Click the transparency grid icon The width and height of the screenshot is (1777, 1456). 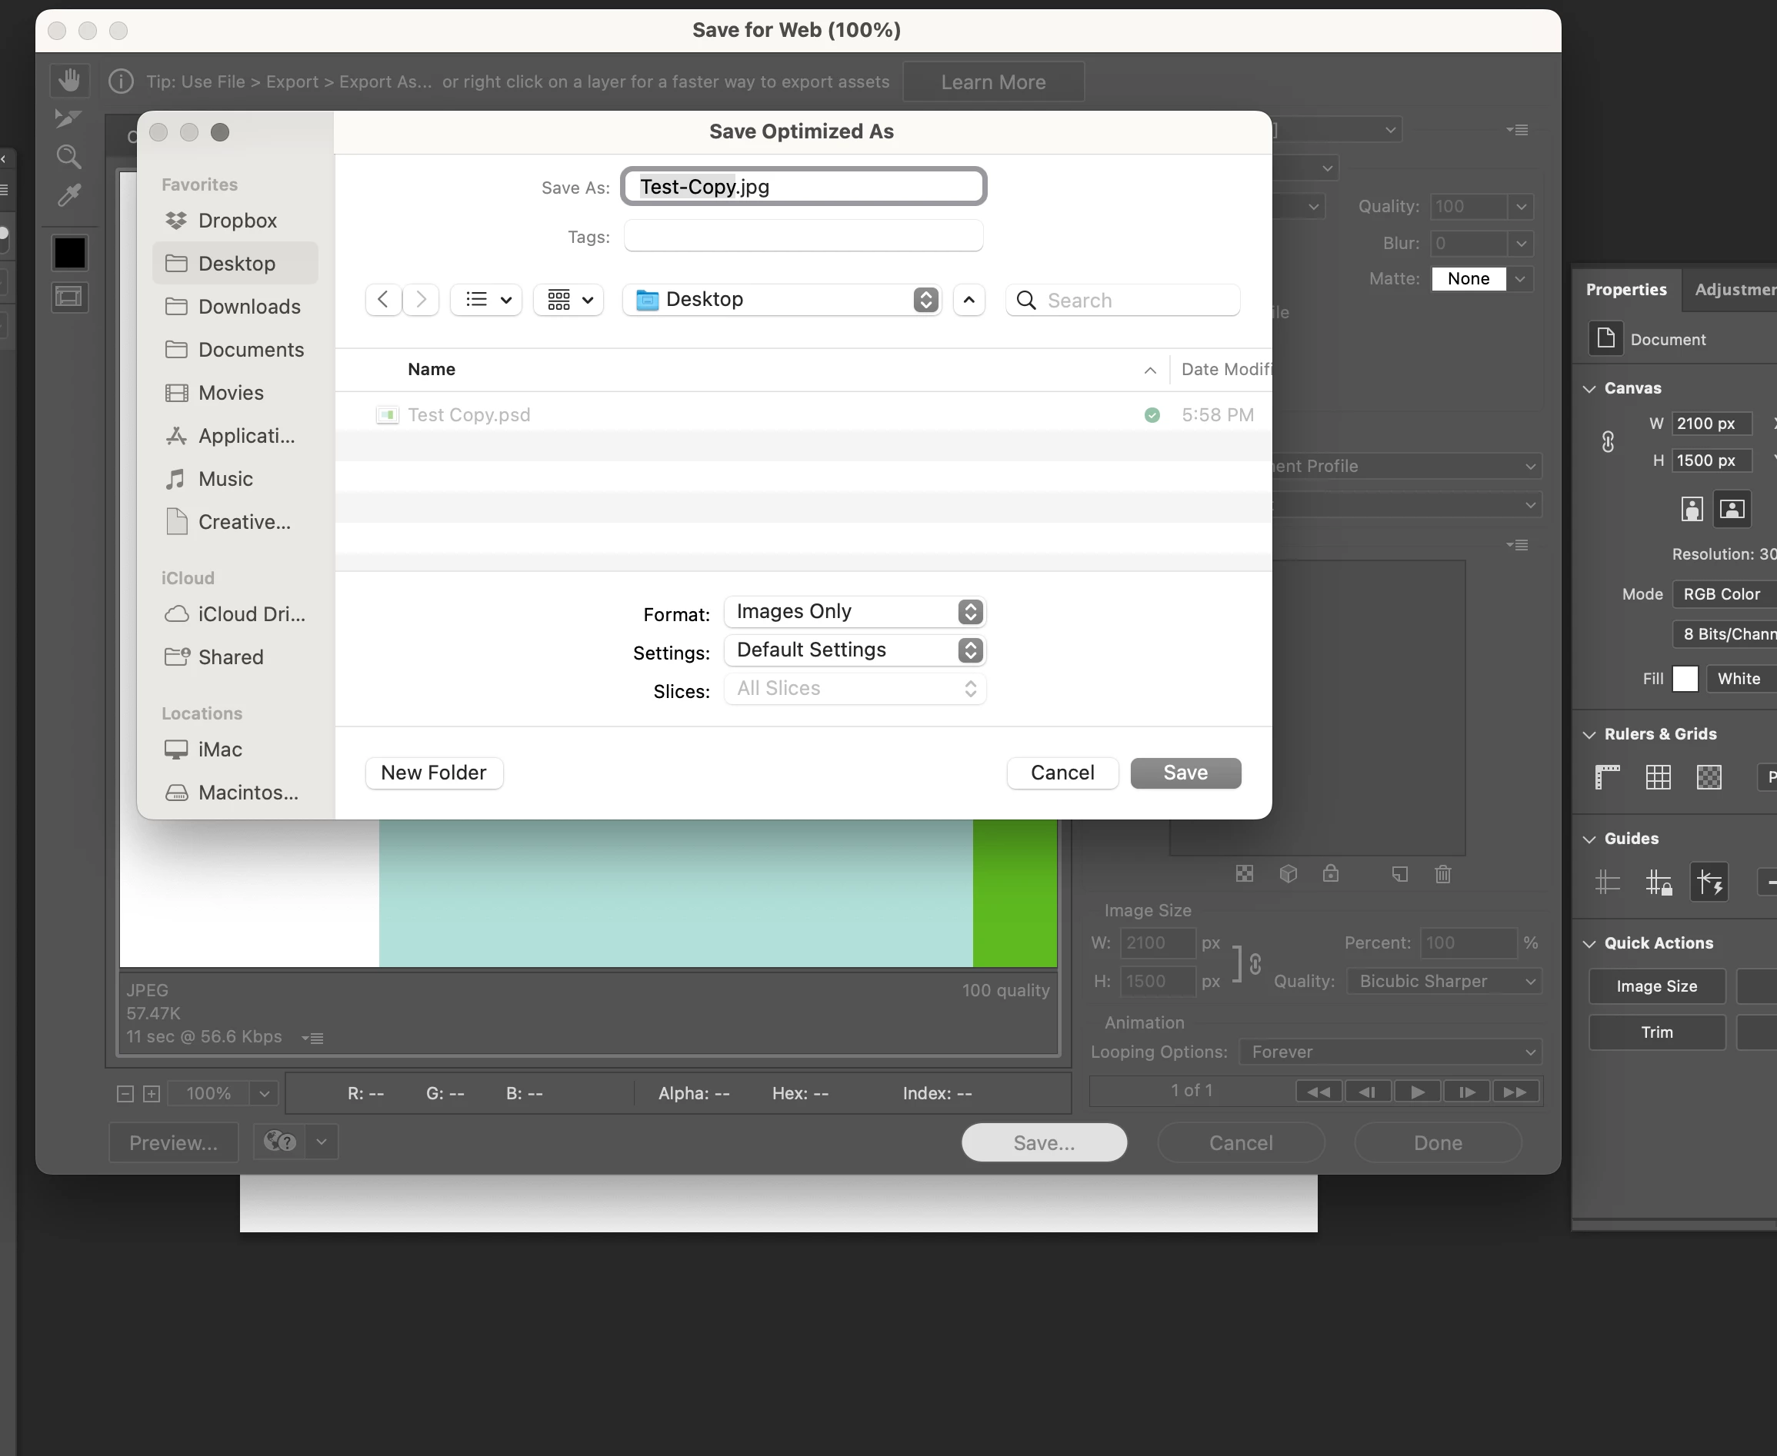click(x=1709, y=777)
